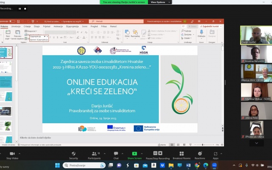Image resolution: width=272 pixels, height=170 pixels.
Task: Expand the Odabir select dropdown
Action: tap(187, 38)
